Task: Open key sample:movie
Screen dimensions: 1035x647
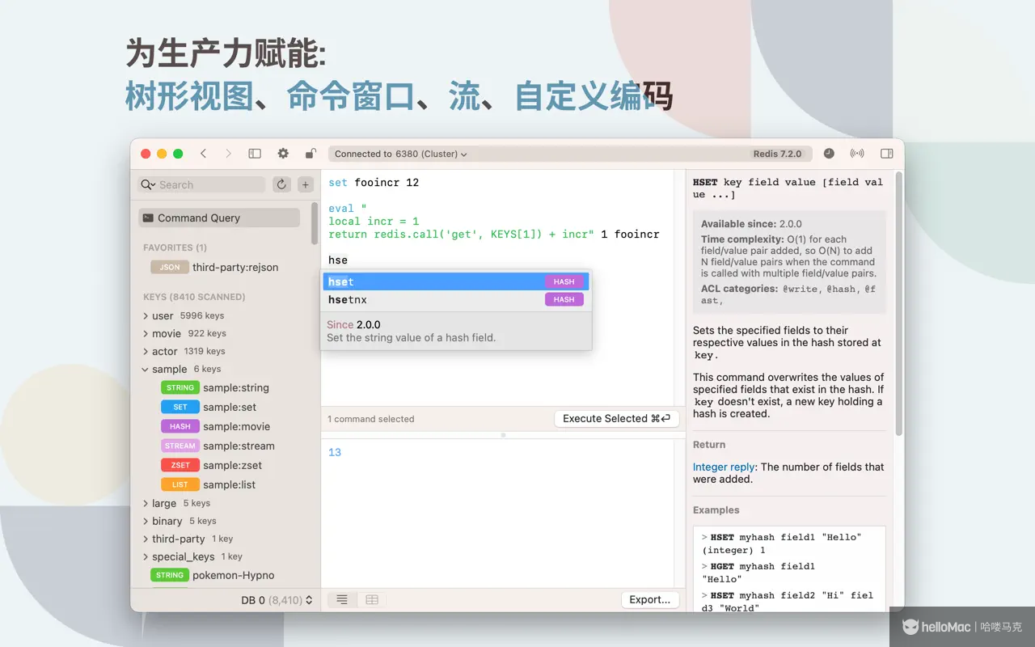Action: point(237,426)
